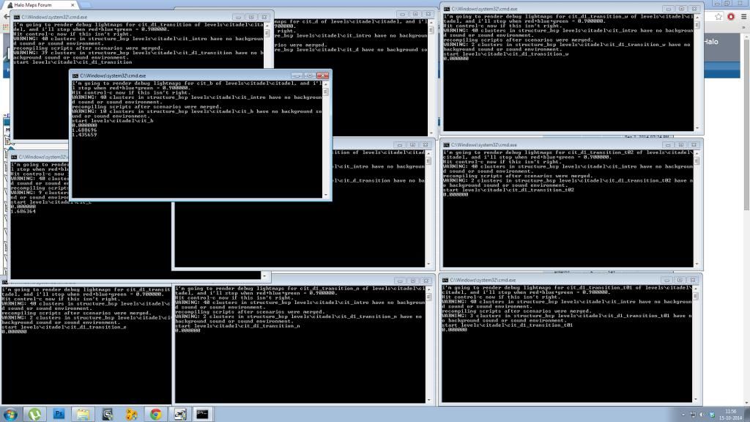Open system menu icon of cit_b cmd window
This screenshot has height=422, width=750.
(75, 75)
